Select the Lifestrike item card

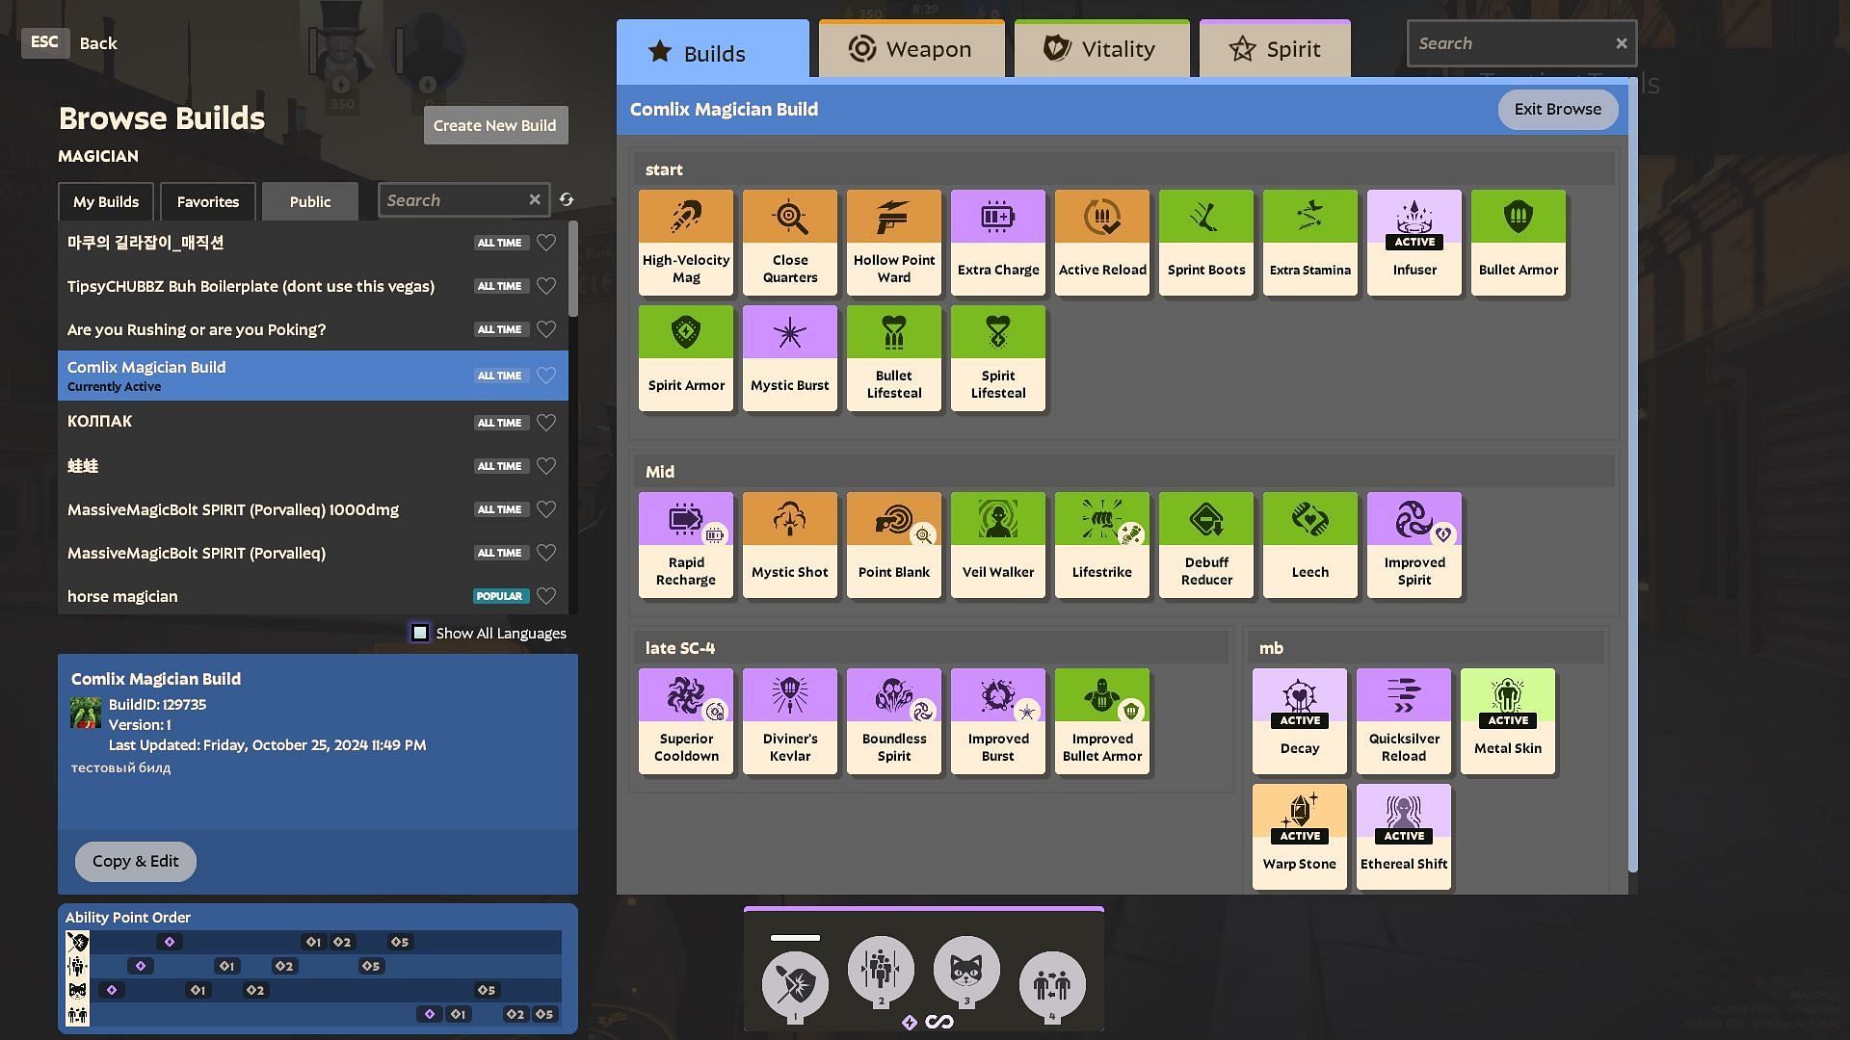pyautogui.click(x=1101, y=544)
